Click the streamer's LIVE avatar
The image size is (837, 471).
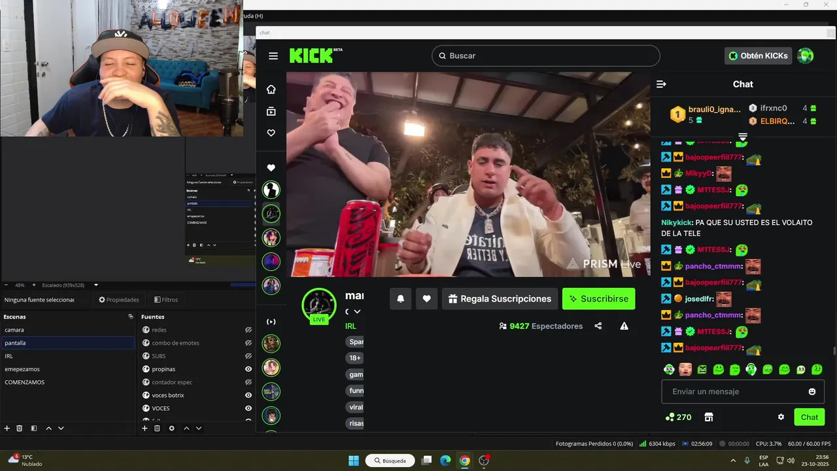tap(318, 305)
